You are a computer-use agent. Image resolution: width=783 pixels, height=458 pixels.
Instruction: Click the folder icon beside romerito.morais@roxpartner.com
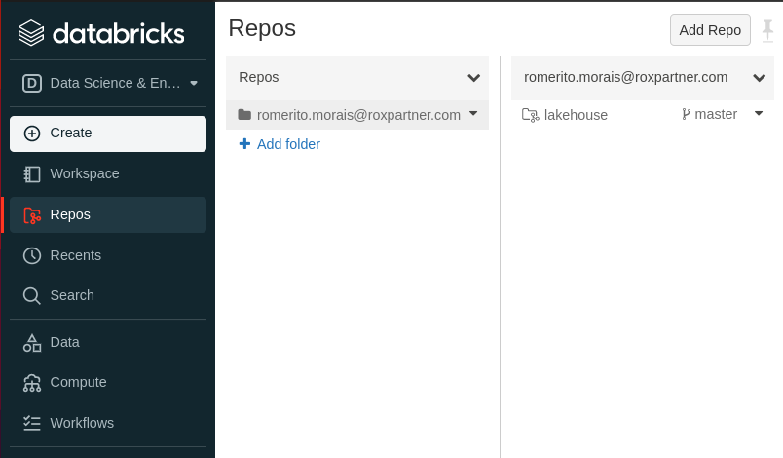pyautogui.click(x=244, y=115)
